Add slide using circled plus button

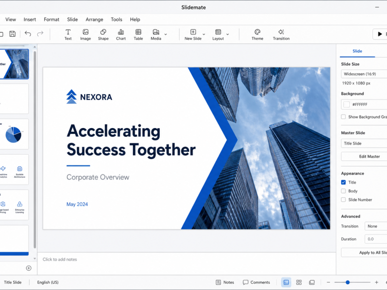(x=29, y=268)
